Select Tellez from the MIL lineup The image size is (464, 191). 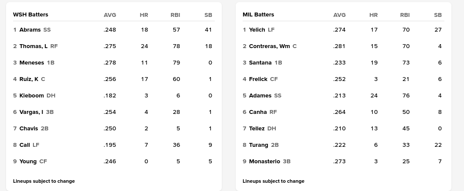(257, 129)
